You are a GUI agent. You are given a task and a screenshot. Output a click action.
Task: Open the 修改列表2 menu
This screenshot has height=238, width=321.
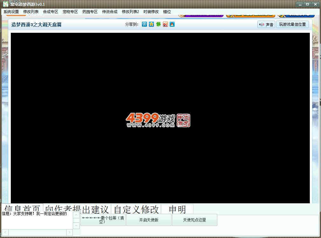point(130,12)
